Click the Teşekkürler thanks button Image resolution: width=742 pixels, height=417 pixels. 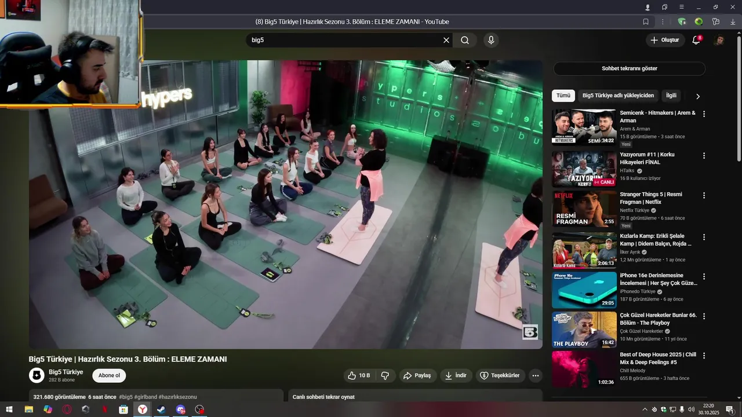501,375
